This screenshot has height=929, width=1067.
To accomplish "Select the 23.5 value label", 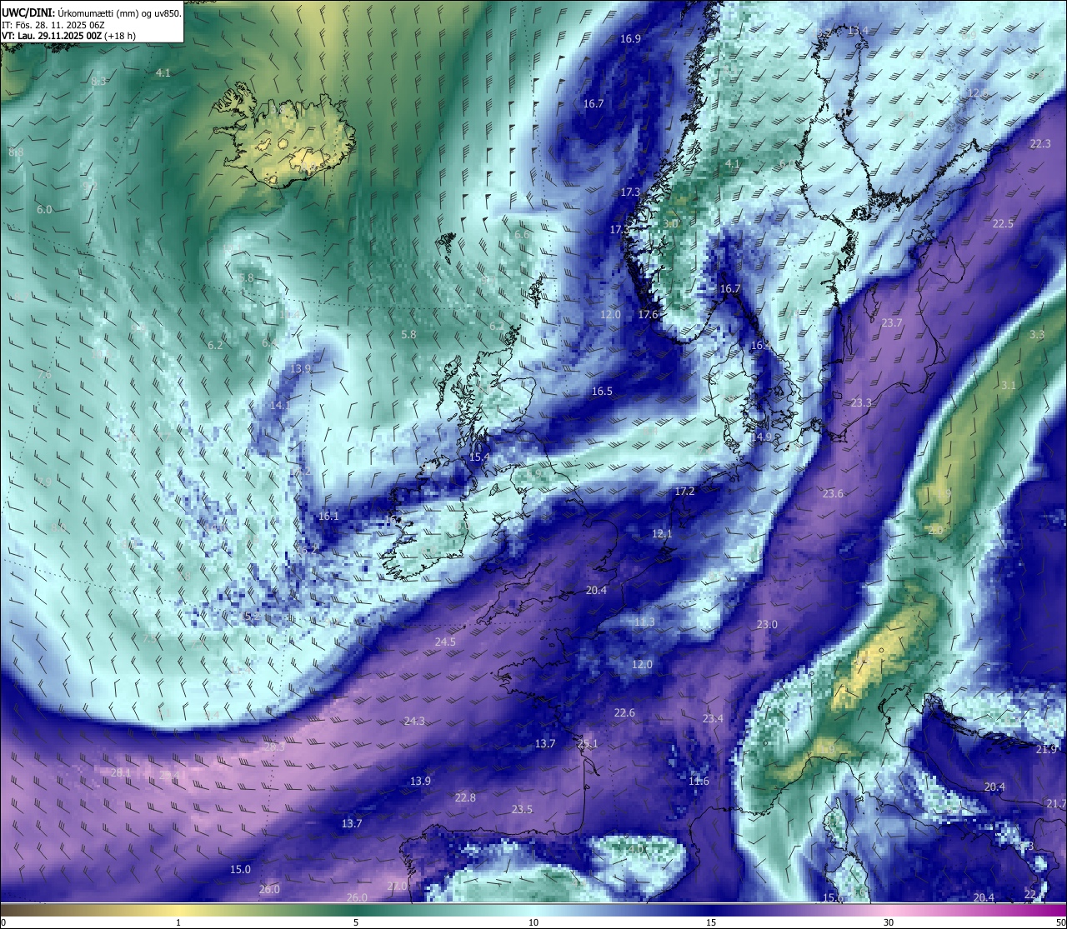I will pyautogui.click(x=522, y=810).
